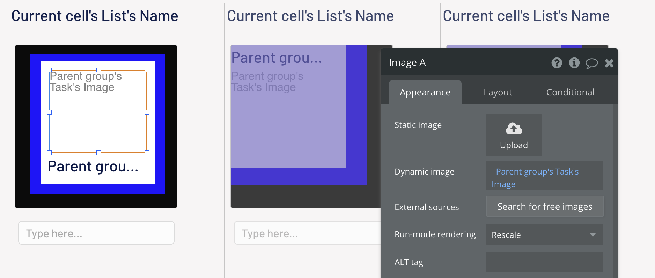Open help for Image A panel
This screenshot has height=278, width=655.
pyautogui.click(x=557, y=63)
